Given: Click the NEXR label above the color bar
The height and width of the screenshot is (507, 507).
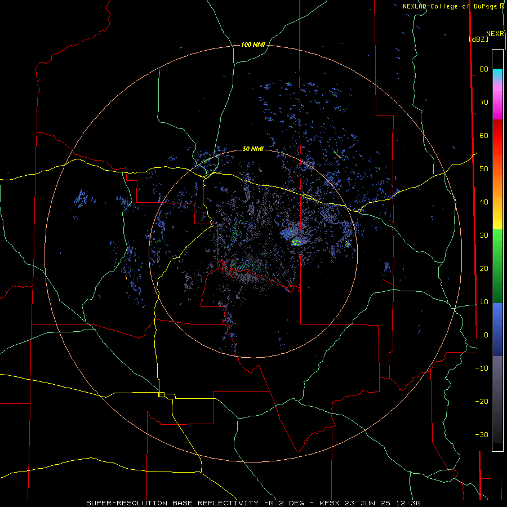Looking at the screenshot, I should pos(495,34).
